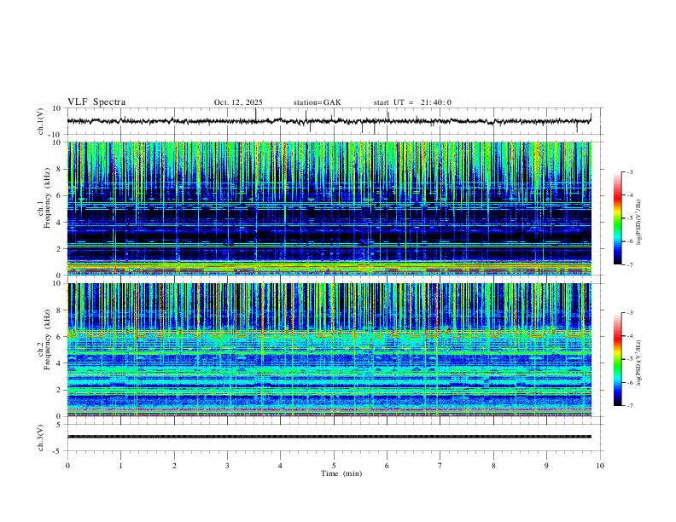Click the "ch.1(V)" axis label
Image resolution: width=676 pixels, height=522 pixels.
pyautogui.click(x=41, y=121)
